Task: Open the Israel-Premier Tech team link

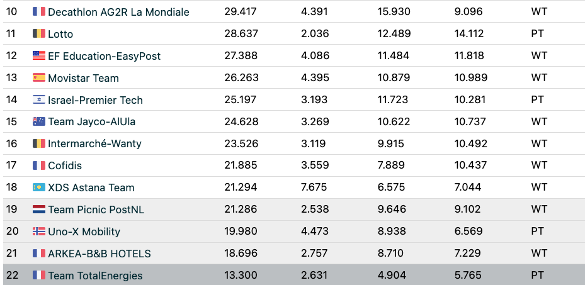Action: pos(95,100)
